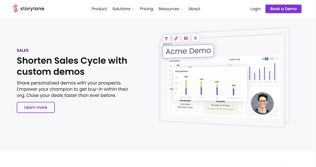Click the 80% Greatly Exceeds performance bar
Image resolution: width=316 pixels, height=167 pixels.
tap(186, 87)
